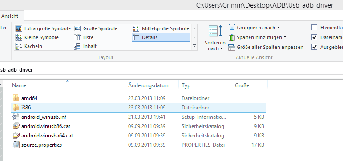Click Größe aller Spalten anpassen icon

[232, 47]
